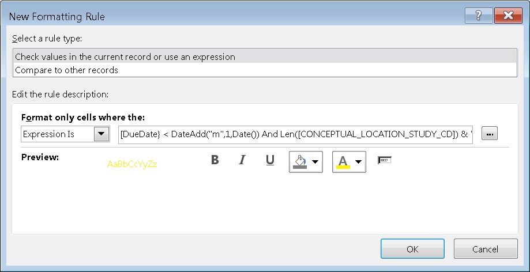
Task: Expand the background color dropdown arrow
Action: coord(315,163)
